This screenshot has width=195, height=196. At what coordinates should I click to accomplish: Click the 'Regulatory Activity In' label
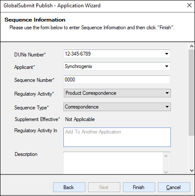[x=36, y=131]
